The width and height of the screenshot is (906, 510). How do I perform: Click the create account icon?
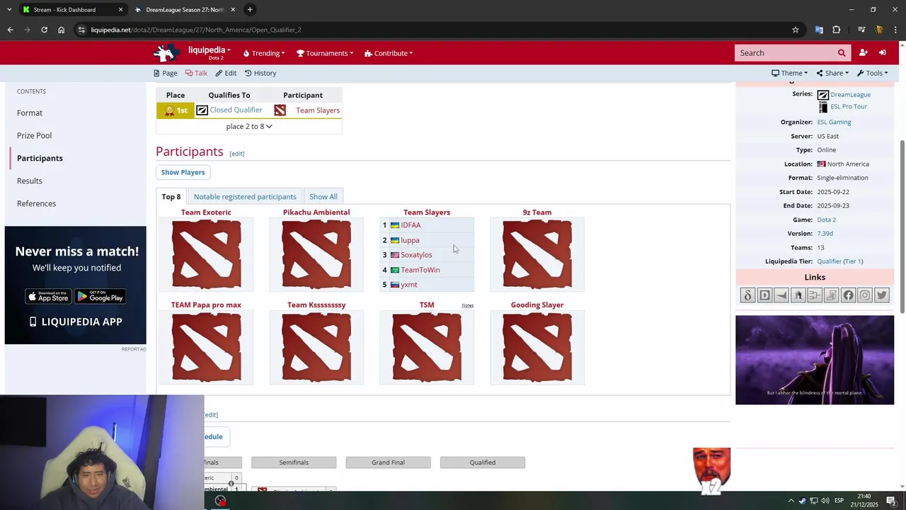(x=863, y=53)
